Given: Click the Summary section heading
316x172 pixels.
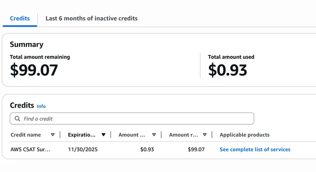Looking at the screenshot, I should coord(26,44).
